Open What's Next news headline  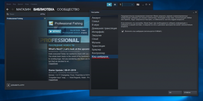pos(69,49)
